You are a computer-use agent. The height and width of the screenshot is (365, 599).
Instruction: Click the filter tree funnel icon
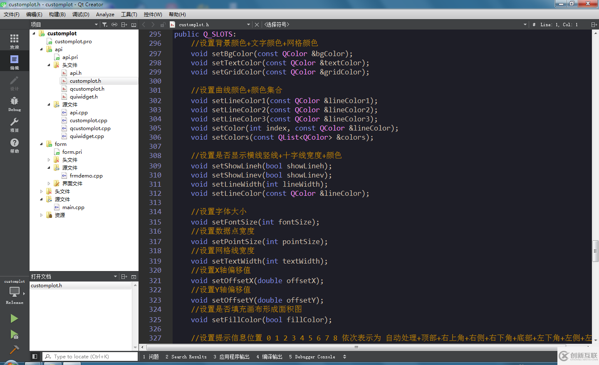coord(105,25)
